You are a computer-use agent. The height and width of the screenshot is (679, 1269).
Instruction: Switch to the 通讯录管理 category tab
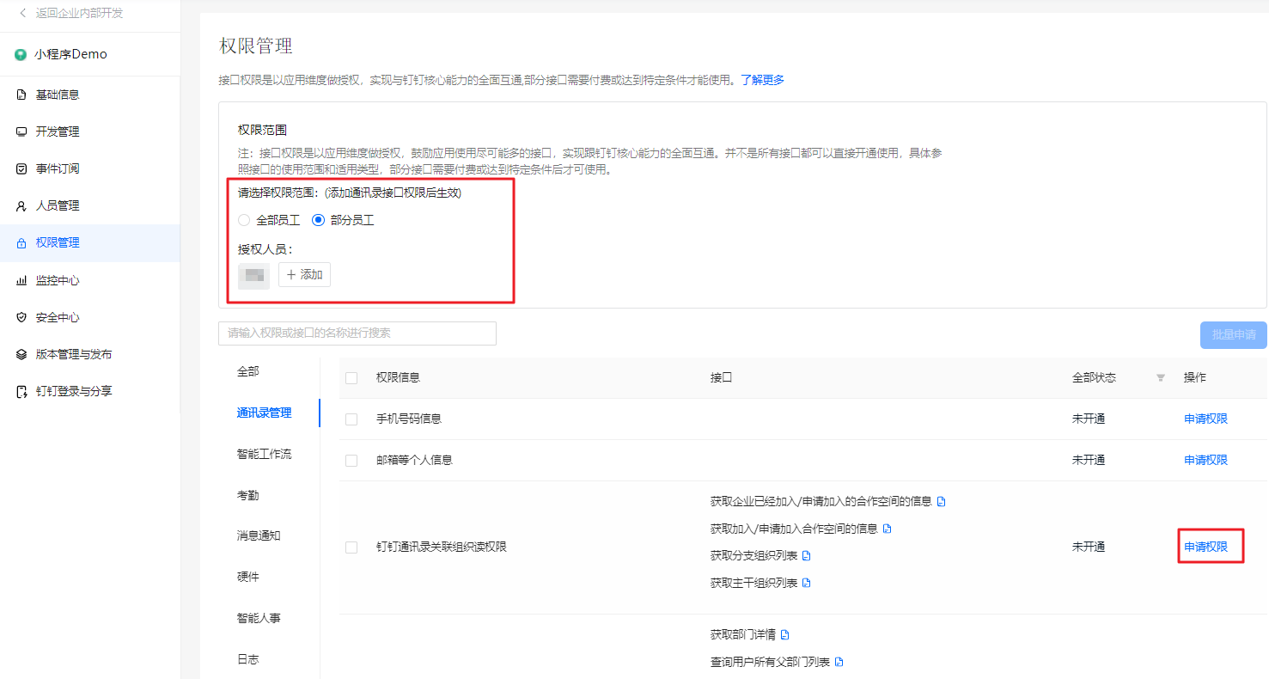tap(264, 413)
